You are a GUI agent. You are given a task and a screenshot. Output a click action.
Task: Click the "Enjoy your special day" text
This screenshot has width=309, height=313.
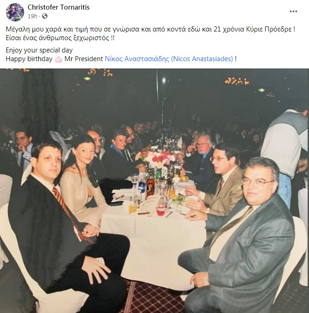tap(39, 50)
